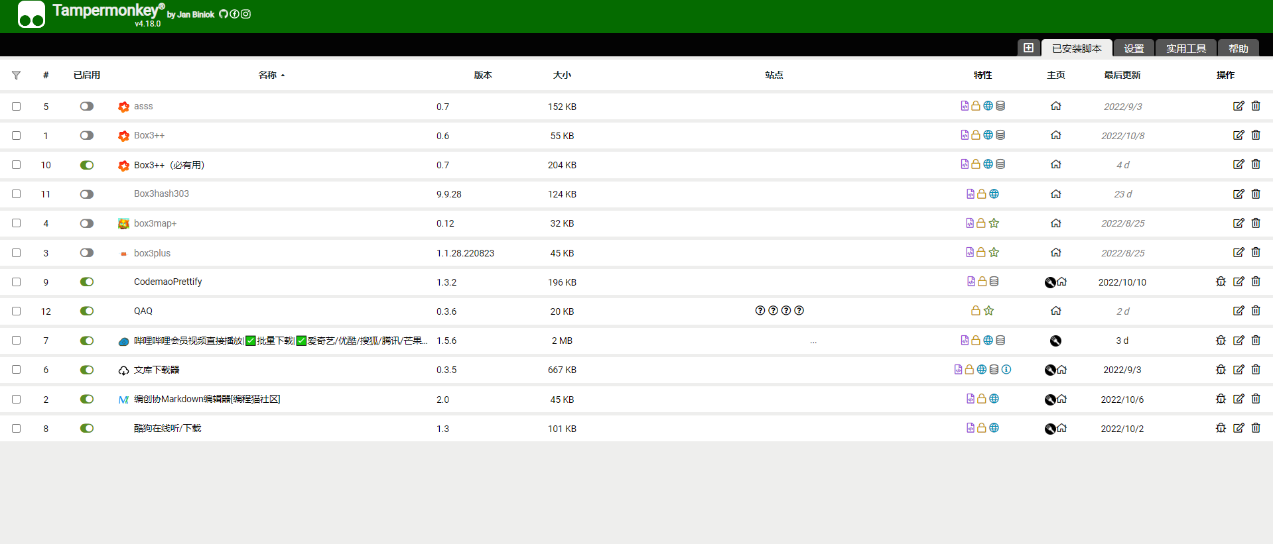Click the box3map+ script icon
Image resolution: width=1273 pixels, height=544 pixels.
pyautogui.click(x=123, y=224)
